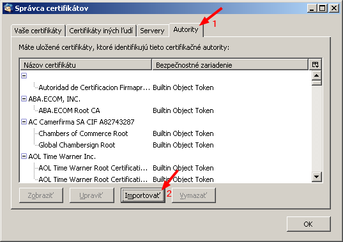
Task: Click the Importovať button
Action: (x=142, y=195)
